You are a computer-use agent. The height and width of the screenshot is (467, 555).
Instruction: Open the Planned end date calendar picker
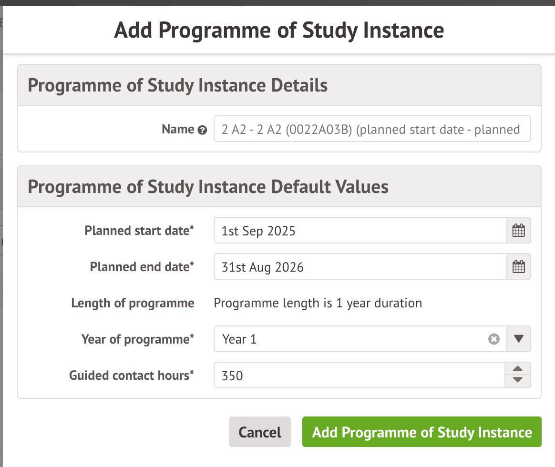coord(518,267)
